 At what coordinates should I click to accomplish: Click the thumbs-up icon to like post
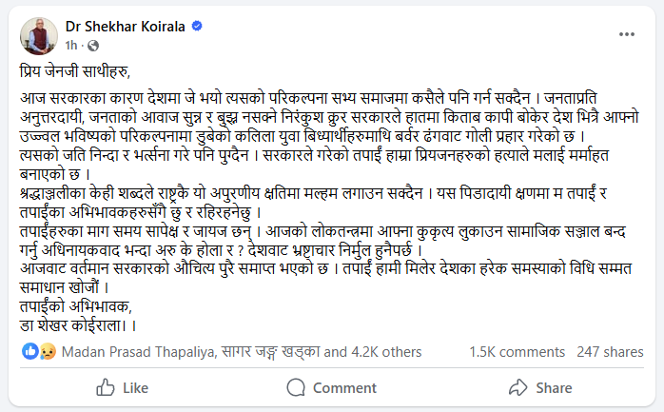point(105,387)
